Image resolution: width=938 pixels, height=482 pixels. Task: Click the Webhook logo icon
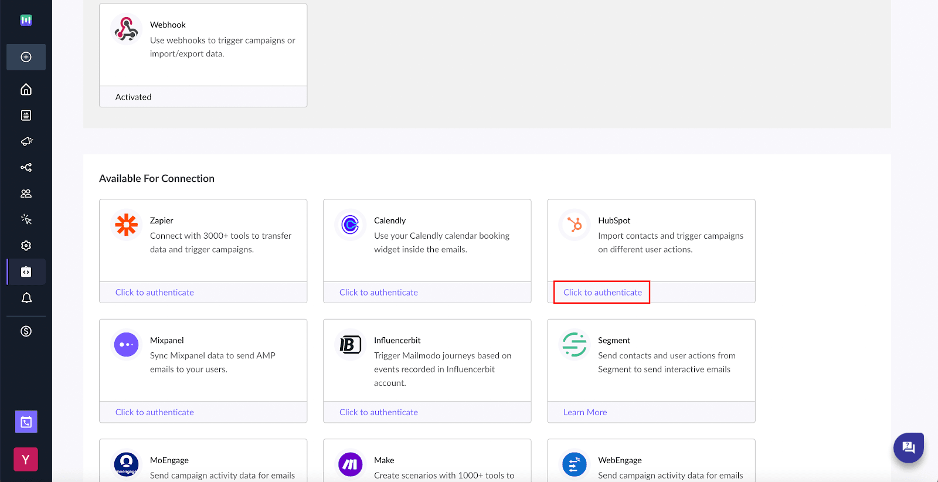click(x=126, y=29)
